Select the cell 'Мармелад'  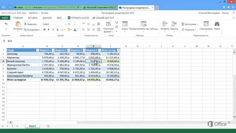tap(23, 58)
